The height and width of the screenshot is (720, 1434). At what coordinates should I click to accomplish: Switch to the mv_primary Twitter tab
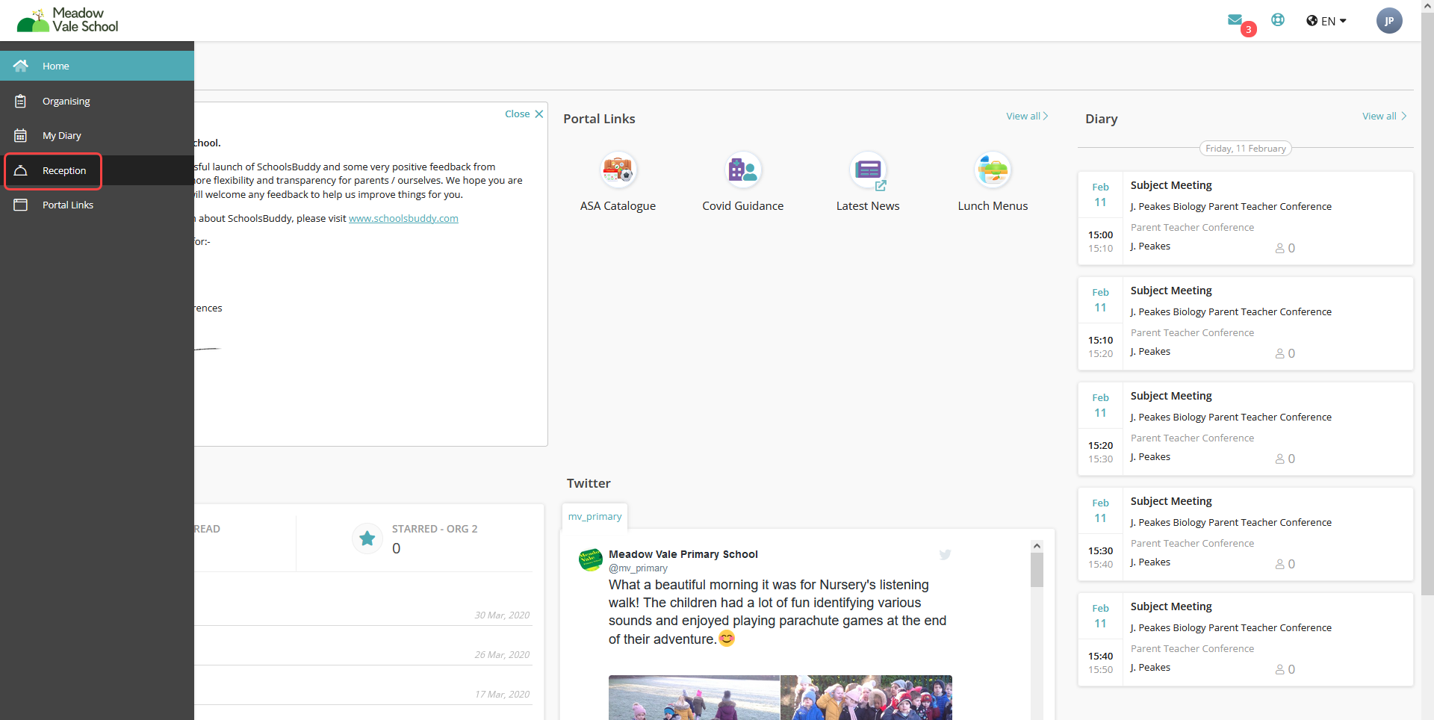click(595, 516)
